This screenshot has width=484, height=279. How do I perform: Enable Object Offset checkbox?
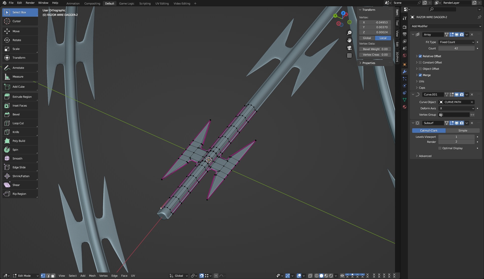pos(420,69)
